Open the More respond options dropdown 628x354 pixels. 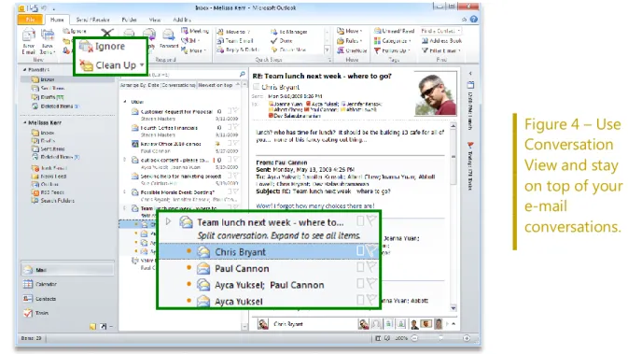click(193, 50)
